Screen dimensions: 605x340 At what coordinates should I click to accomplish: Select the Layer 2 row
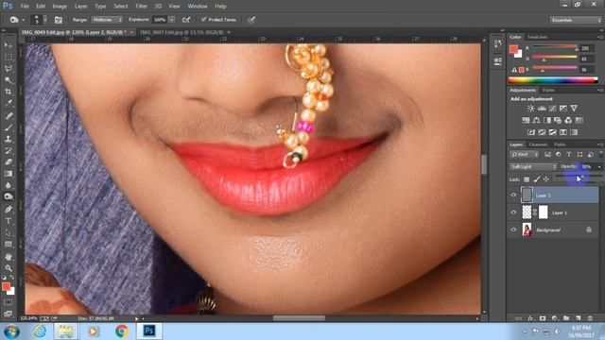[x=553, y=195]
